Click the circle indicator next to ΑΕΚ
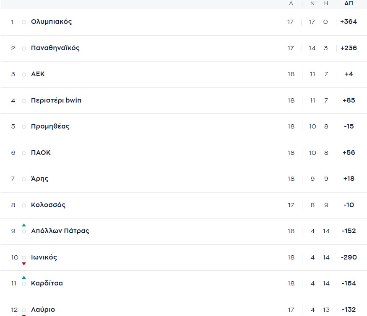367x316 pixels. pyautogui.click(x=24, y=75)
